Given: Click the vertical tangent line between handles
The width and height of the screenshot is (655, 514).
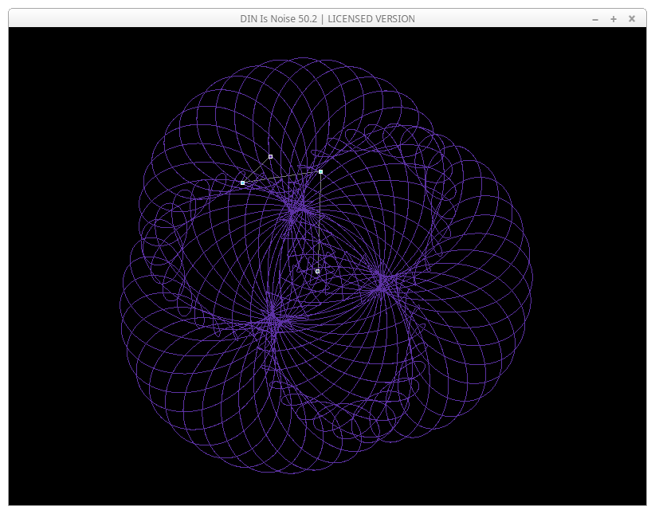Looking at the screenshot, I should click(x=320, y=223).
